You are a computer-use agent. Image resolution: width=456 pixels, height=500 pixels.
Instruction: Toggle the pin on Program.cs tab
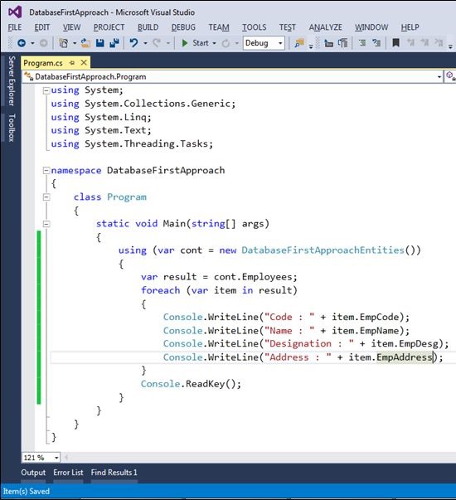pos(72,63)
